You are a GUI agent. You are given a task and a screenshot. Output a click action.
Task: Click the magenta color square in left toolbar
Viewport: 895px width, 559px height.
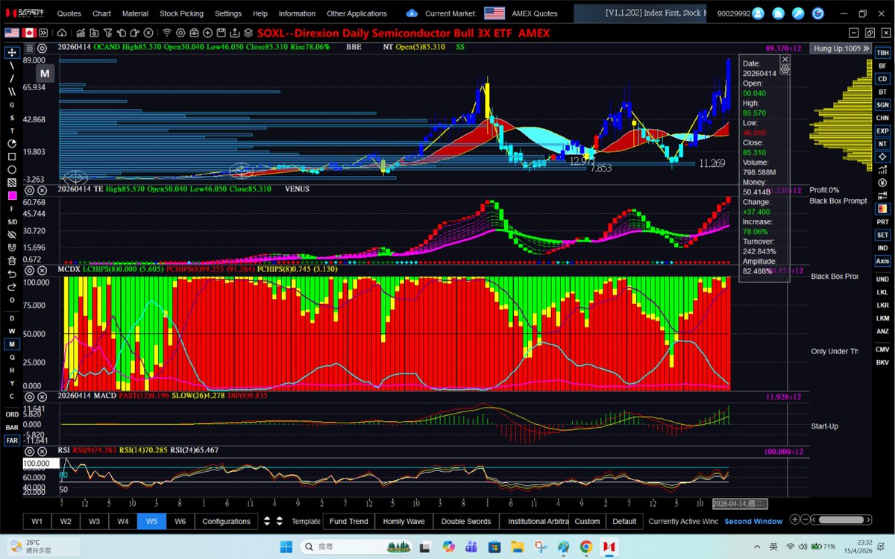coord(12,196)
